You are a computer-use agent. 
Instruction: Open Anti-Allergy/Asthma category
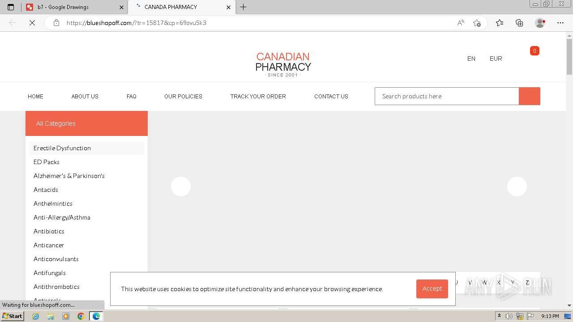[x=62, y=217]
